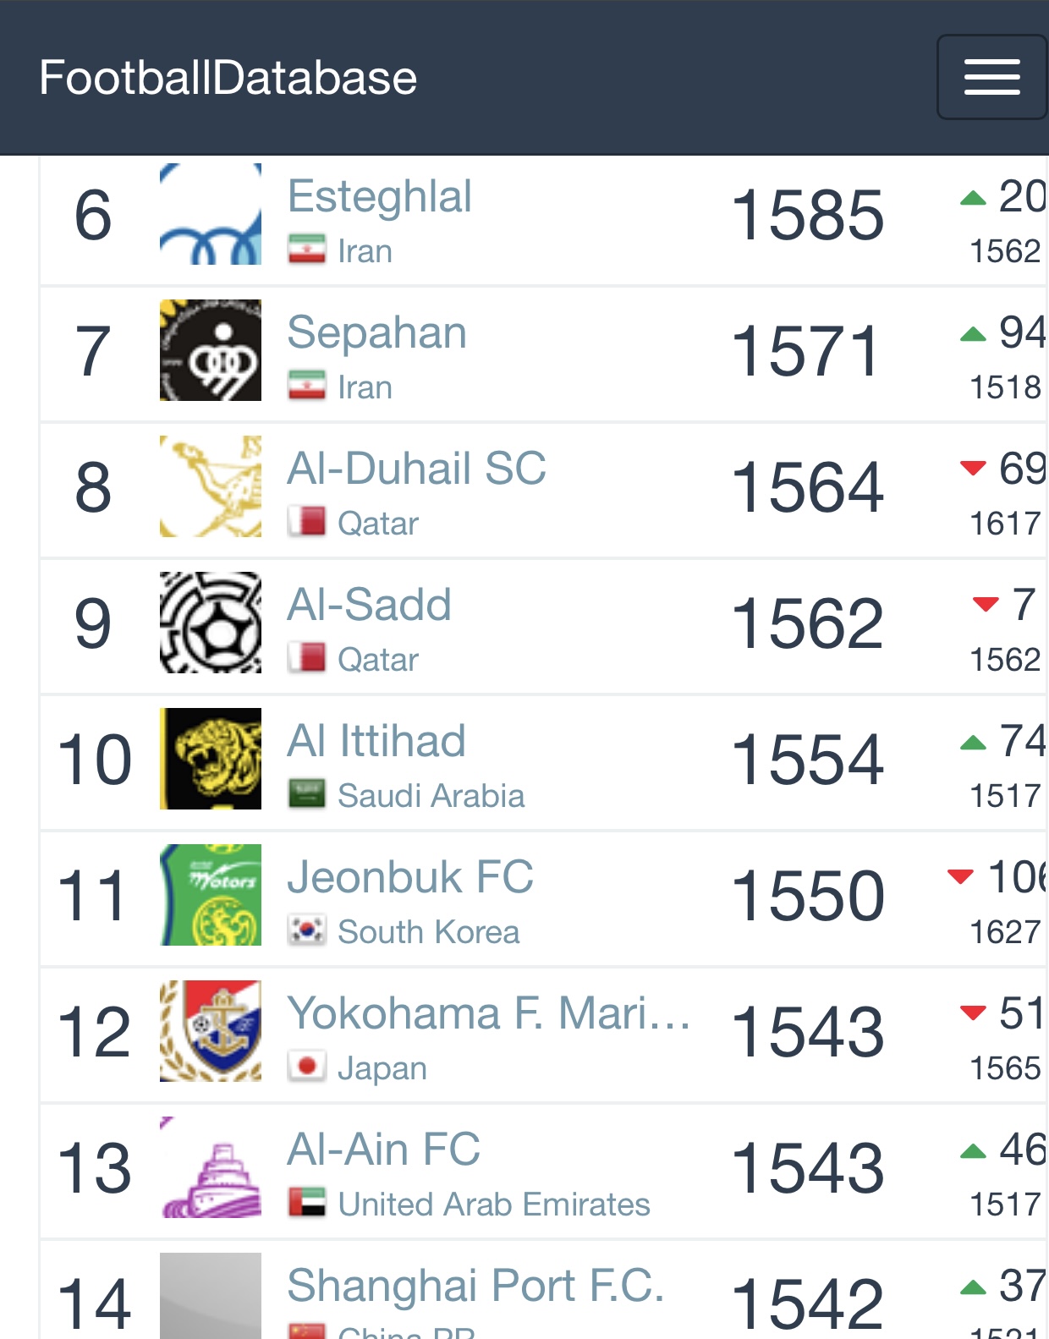
Task: Click the Sepahan club crest
Action: pos(211,350)
